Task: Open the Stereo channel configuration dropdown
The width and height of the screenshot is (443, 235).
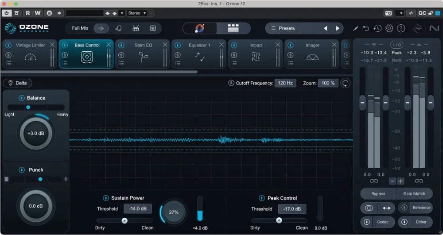Action: [137, 13]
